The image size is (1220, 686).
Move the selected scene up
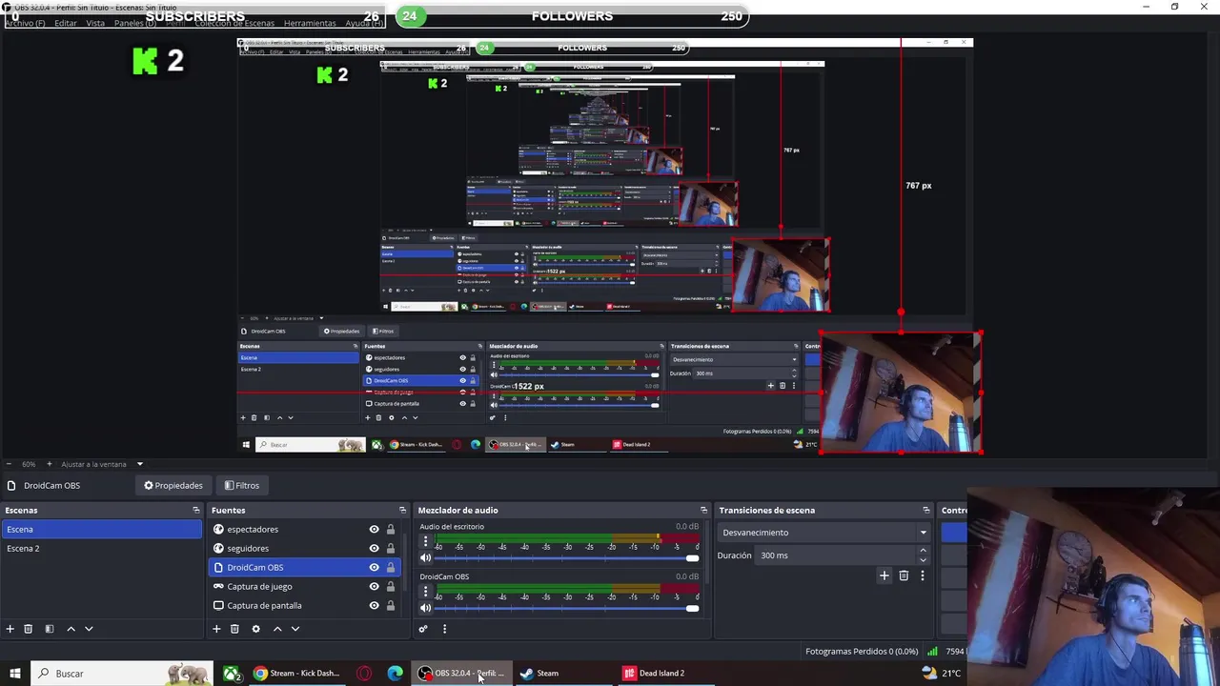pyautogui.click(x=71, y=629)
